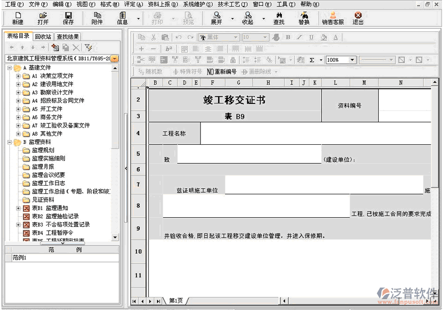Click the 查找 (Find) binoculars icon
443x310 pixels.
point(279,18)
